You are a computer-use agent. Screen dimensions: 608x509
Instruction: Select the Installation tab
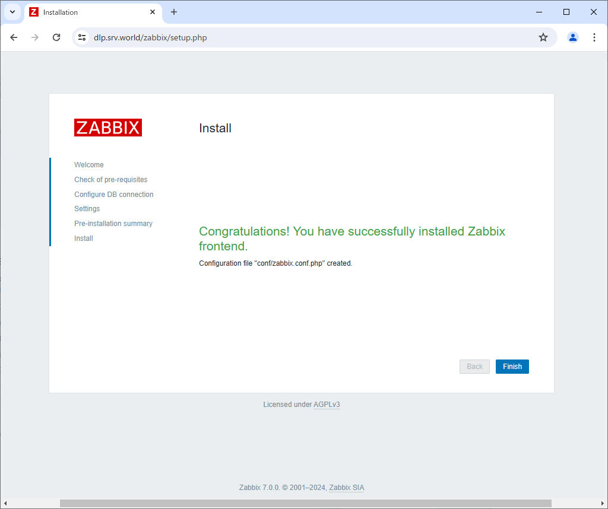[93, 12]
